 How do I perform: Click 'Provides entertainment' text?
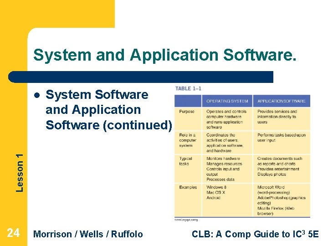pos(278,169)
